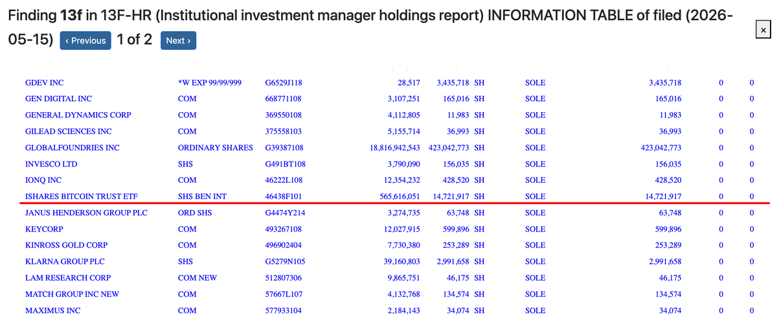Select CUSIP 668771108
The width and height of the screenshot is (777, 328).
[x=284, y=99]
